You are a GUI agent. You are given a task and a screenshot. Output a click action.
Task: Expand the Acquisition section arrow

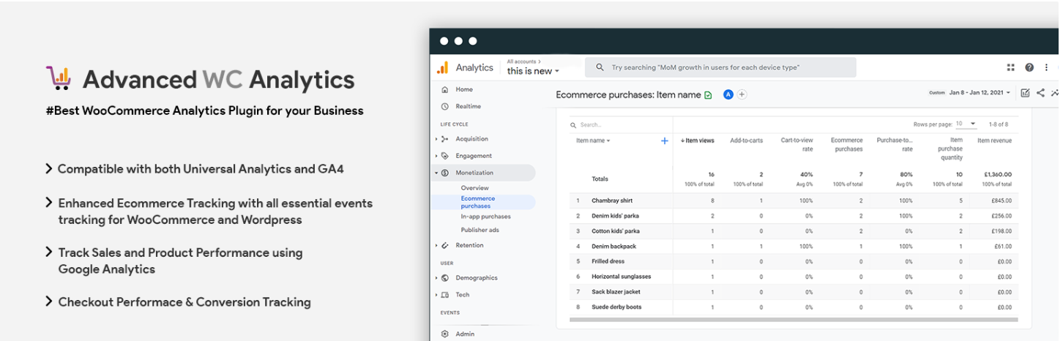pyautogui.click(x=436, y=139)
